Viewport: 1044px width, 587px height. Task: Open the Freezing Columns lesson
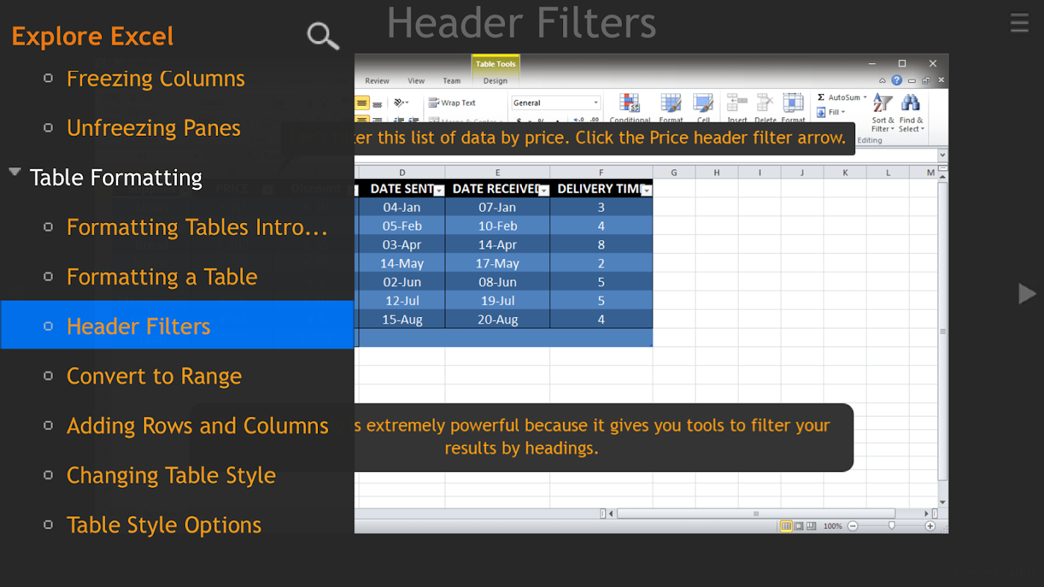(156, 79)
